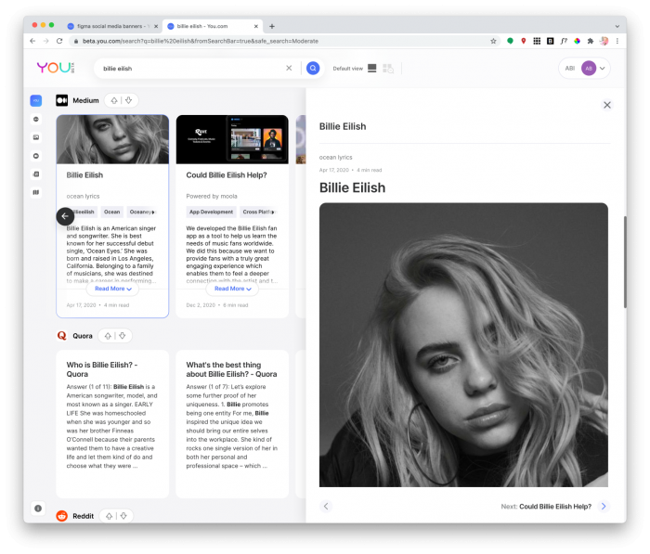
Task: Open the news sidebar icon
Action: click(x=36, y=174)
